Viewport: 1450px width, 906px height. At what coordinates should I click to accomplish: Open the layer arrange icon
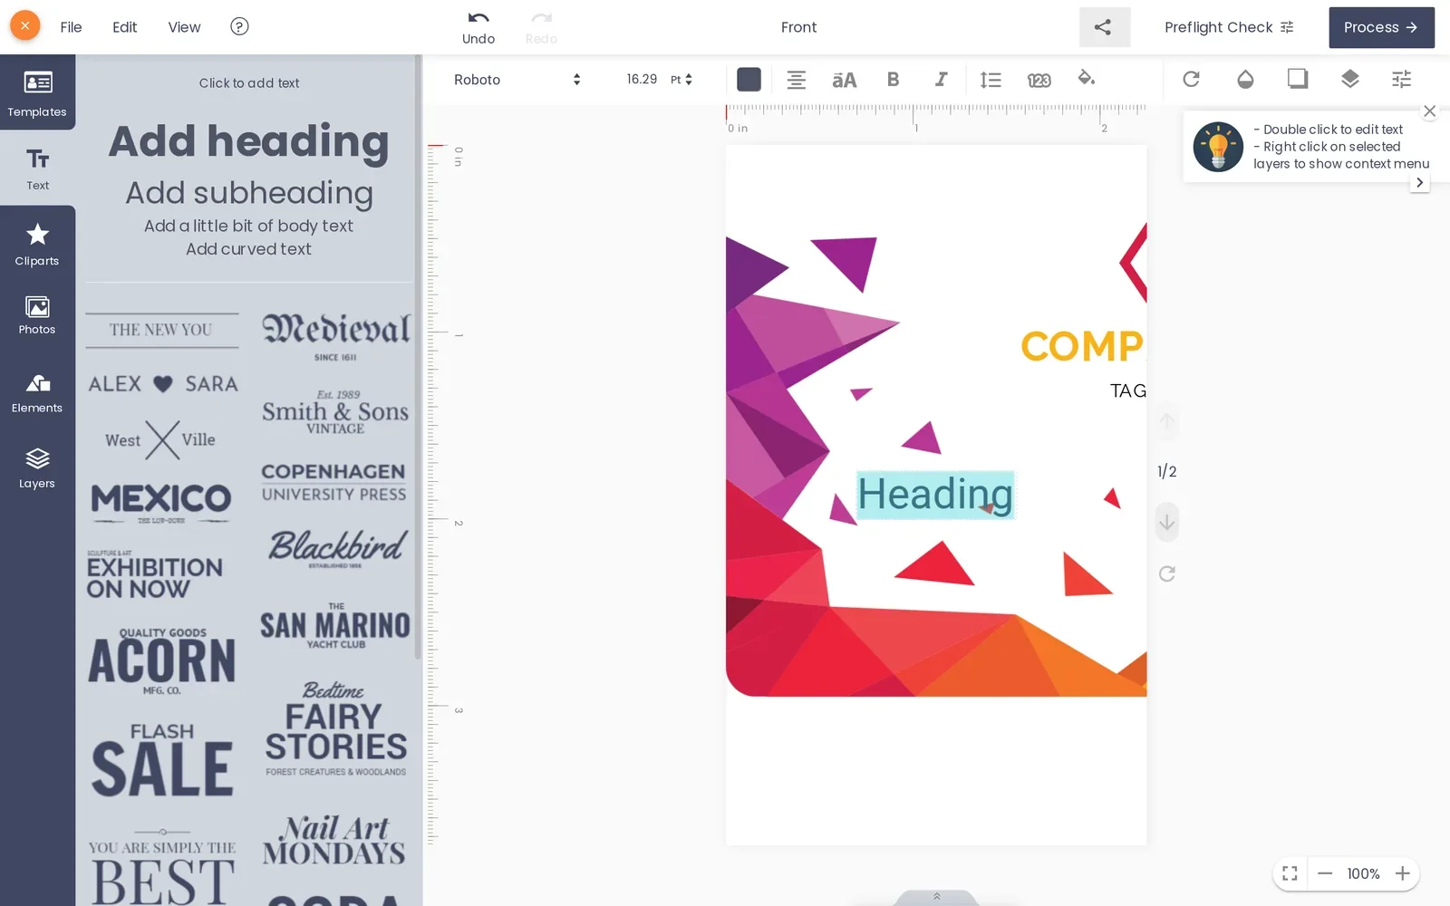1349,79
